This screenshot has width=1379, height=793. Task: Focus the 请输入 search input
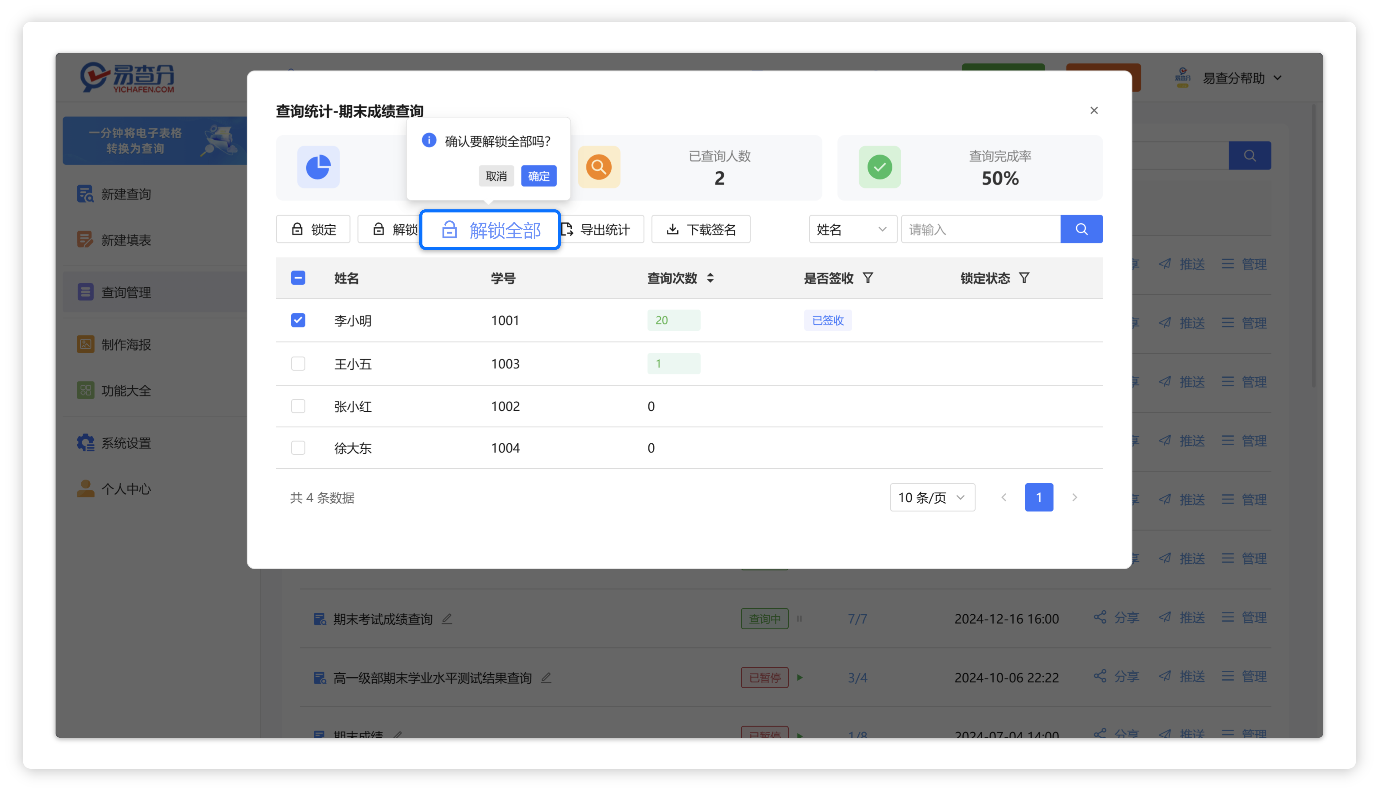[x=980, y=229]
